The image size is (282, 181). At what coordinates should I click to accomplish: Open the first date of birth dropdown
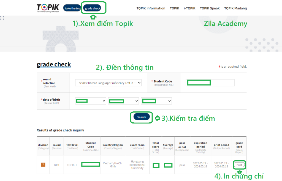91,101
